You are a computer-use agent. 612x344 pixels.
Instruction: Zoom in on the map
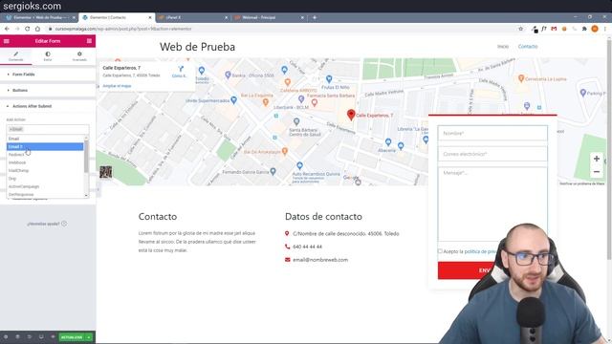click(597, 159)
